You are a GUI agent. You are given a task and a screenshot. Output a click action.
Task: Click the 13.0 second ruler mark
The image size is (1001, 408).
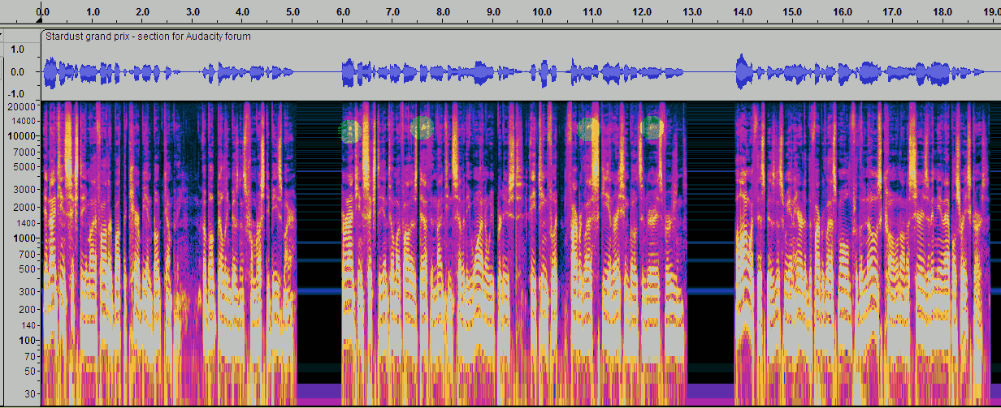692,12
